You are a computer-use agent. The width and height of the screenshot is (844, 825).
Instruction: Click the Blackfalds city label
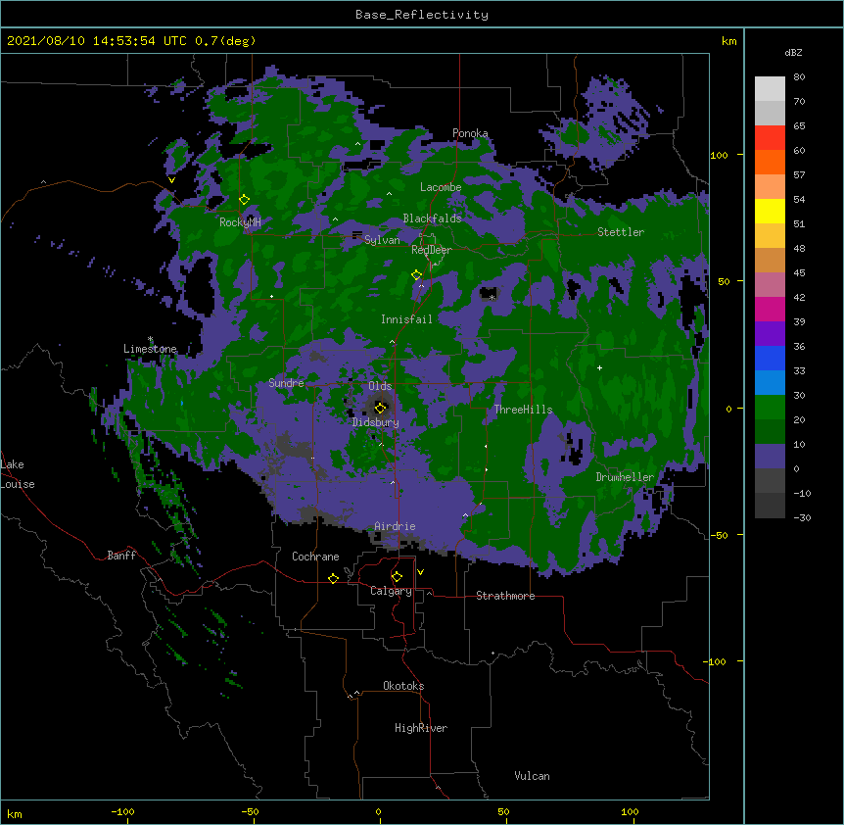coord(432,218)
